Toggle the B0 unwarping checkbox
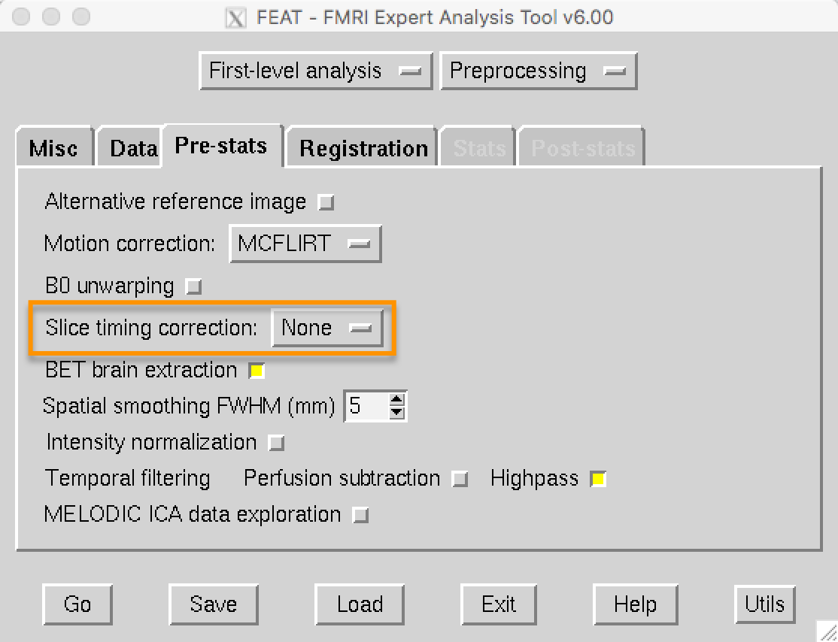 coord(193,287)
